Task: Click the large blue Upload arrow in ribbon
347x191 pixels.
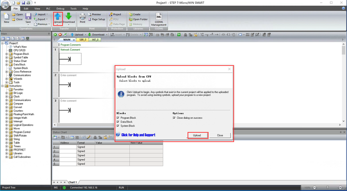Action: (58, 17)
